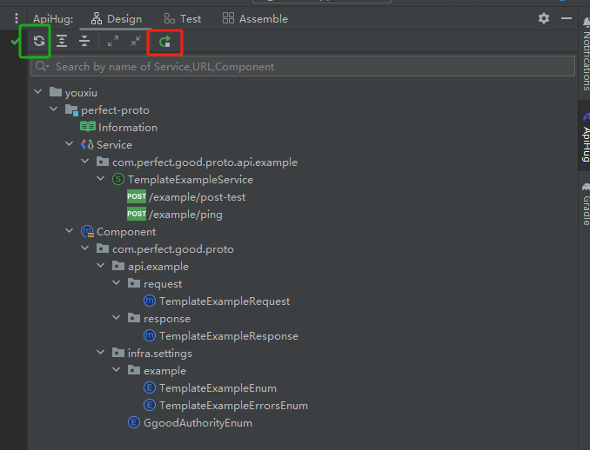Click the shrink panel arrows icon
This screenshot has height=450, width=590.
pyautogui.click(x=136, y=41)
